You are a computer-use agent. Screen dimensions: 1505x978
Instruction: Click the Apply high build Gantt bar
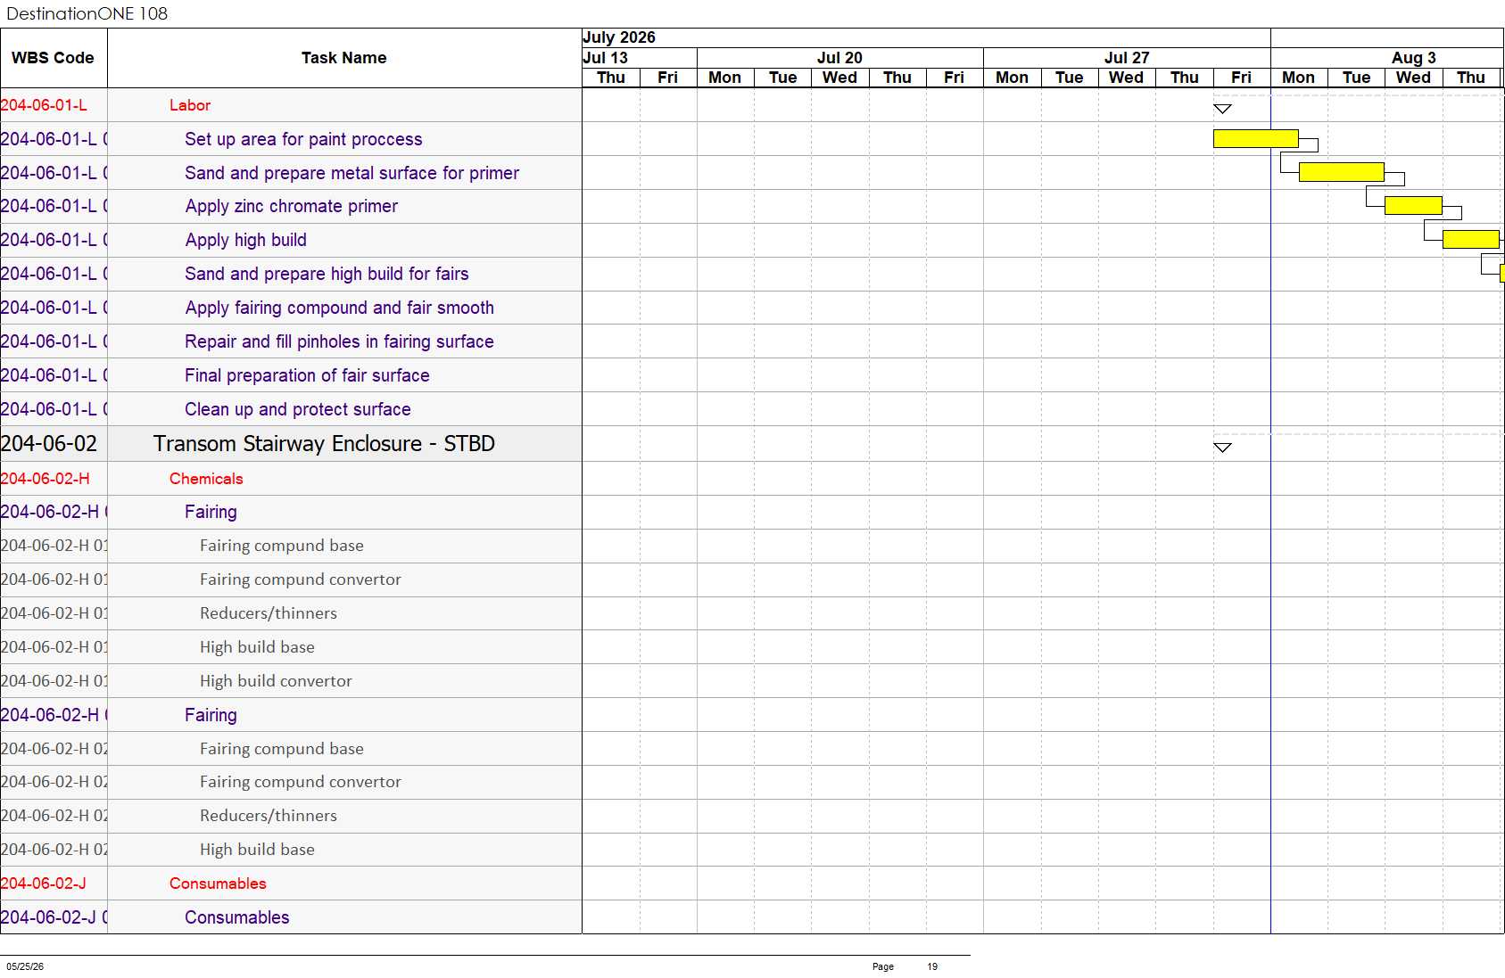(x=1470, y=240)
